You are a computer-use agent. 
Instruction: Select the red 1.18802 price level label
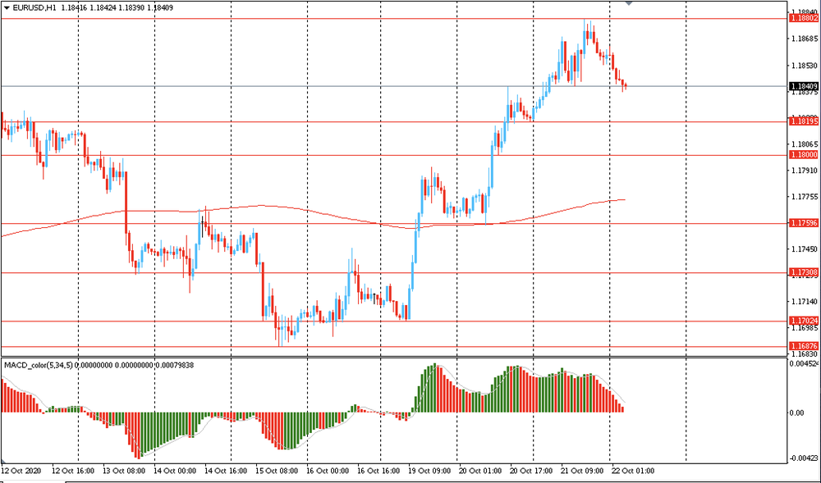click(803, 18)
